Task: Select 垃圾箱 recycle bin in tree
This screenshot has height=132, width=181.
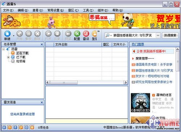Action: pos(21,61)
